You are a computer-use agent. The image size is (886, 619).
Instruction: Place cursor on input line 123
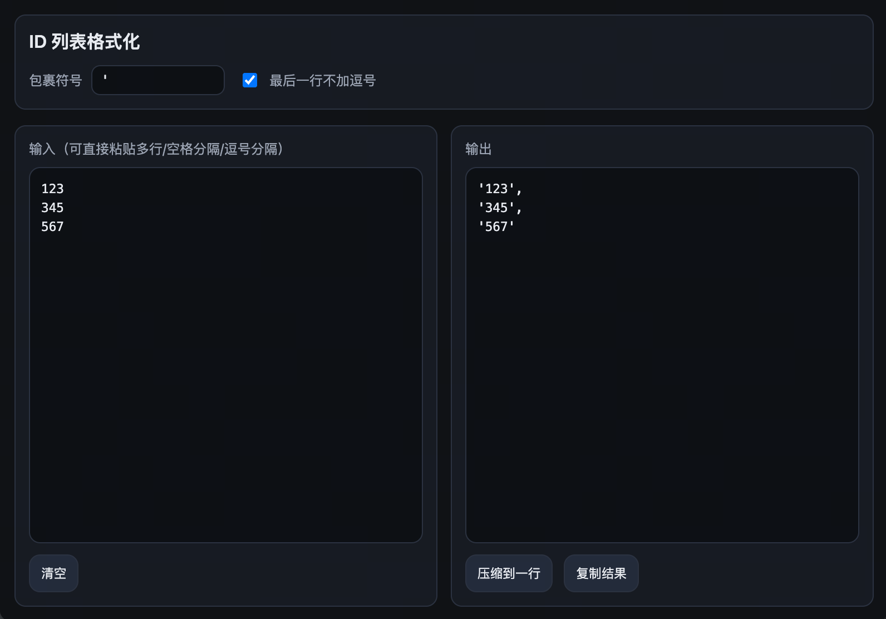52,189
